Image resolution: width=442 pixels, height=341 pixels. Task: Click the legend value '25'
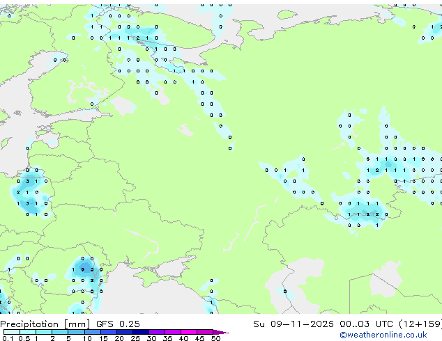point(135,338)
